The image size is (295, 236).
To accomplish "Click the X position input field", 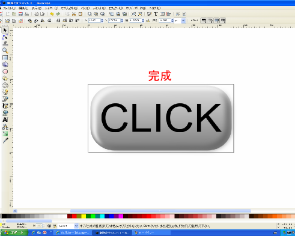I will tap(94, 20).
